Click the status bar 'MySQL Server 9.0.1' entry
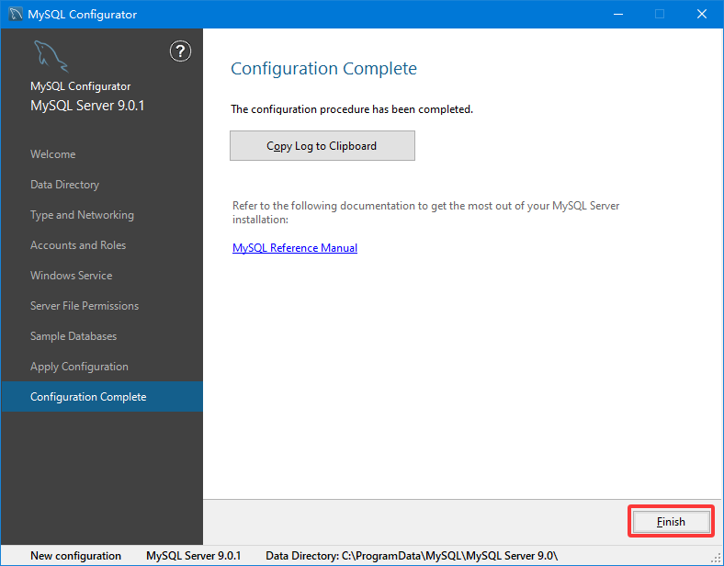Image resolution: width=724 pixels, height=566 pixels. [x=194, y=556]
